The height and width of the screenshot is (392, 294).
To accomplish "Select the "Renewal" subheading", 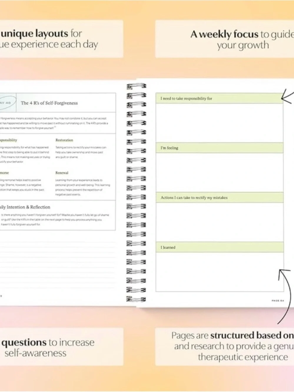I will pos(62,173).
